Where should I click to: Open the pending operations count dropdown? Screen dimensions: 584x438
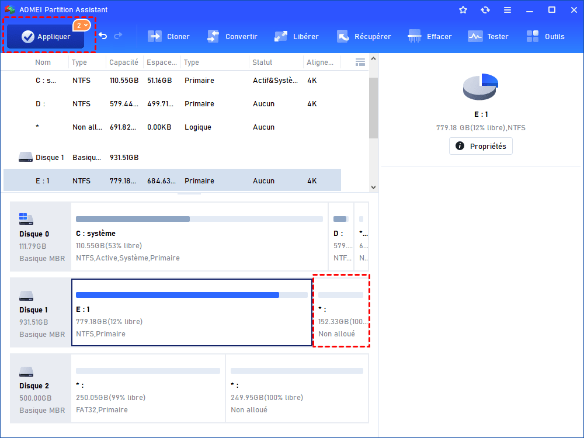pos(82,25)
